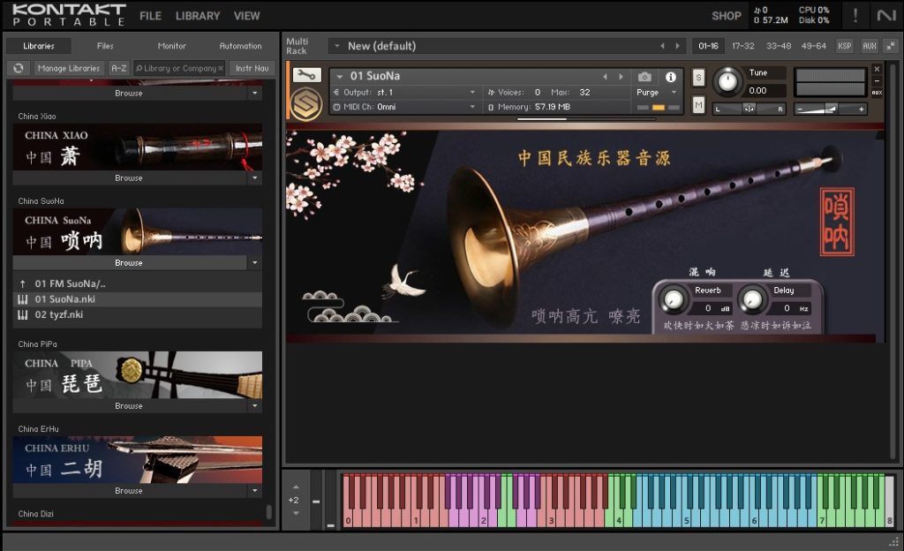Image resolution: width=904 pixels, height=551 pixels.
Task: Show rack page 17-32
Action: (x=742, y=46)
